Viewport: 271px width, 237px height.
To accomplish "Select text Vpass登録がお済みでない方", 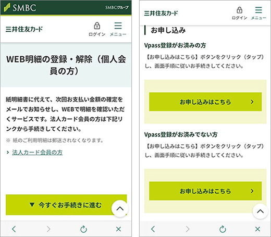I will (181, 134).
